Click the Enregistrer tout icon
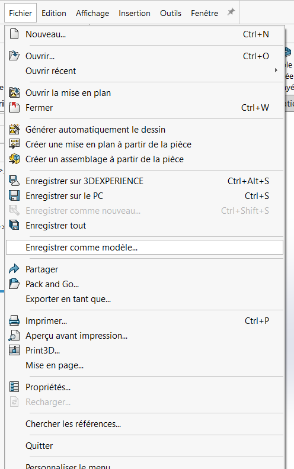Screen dimensions: 294x469 pos(14,225)
